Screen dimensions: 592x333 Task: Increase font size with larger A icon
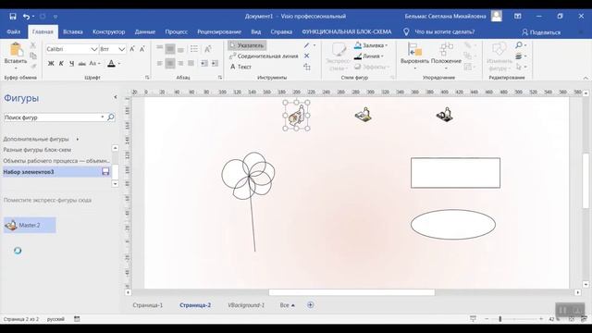[132, 49]
